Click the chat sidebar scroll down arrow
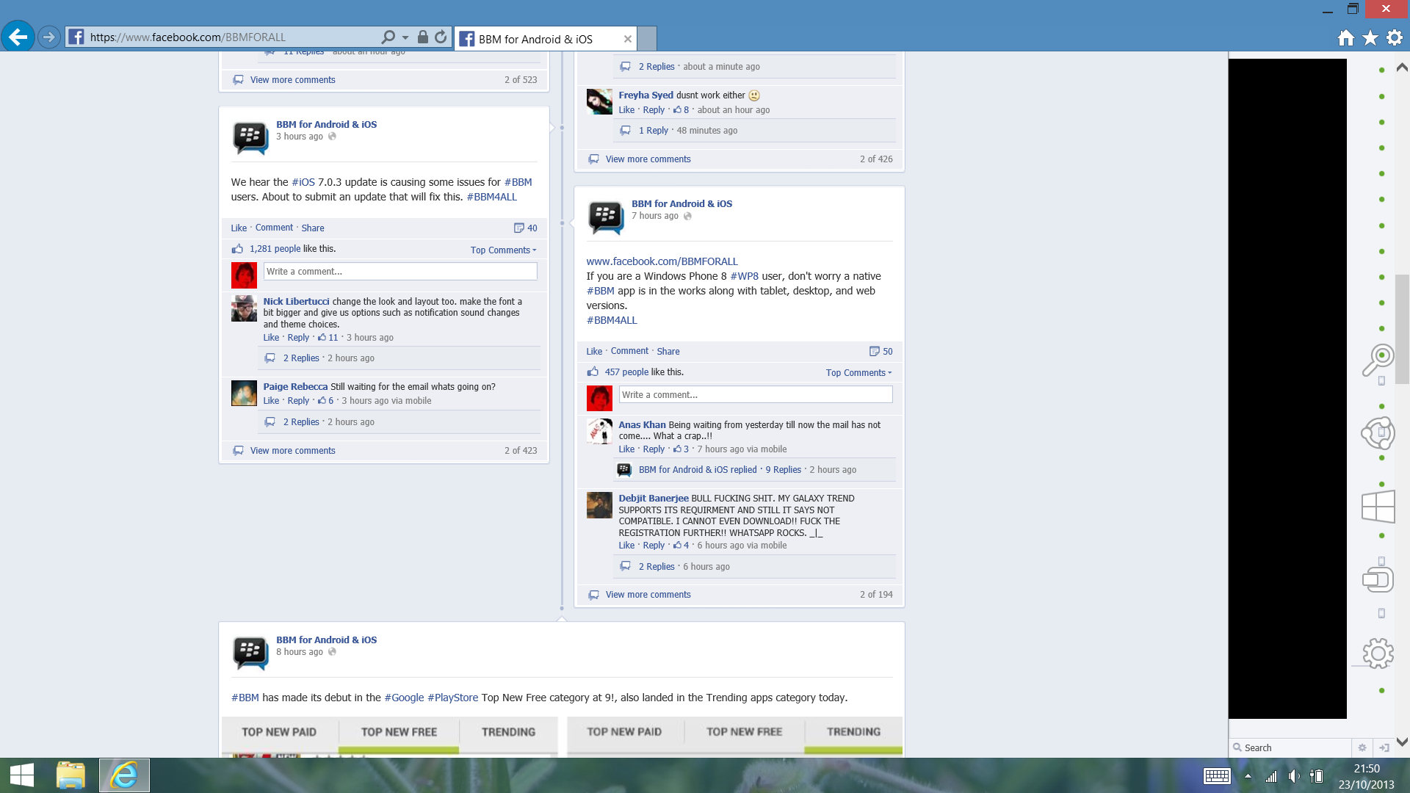 pos(1401,742)
